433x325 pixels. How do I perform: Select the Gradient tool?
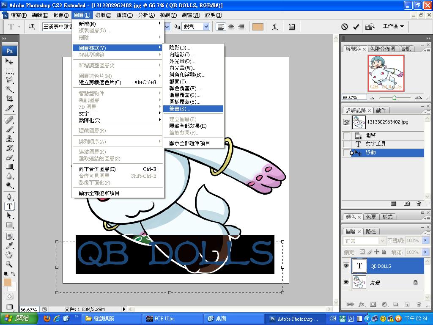[9, 167]
